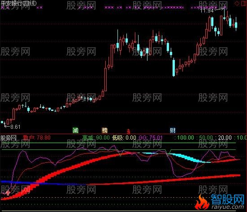Click the candlestick at the 11.94 peak
Viewport: 247px width, 212px height.
[224, 14]
